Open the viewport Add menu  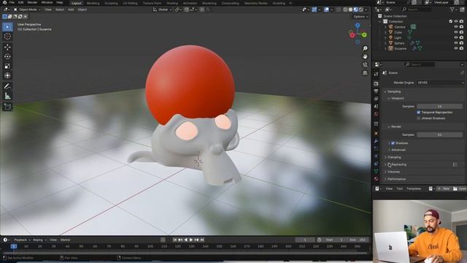click(71, 9)
